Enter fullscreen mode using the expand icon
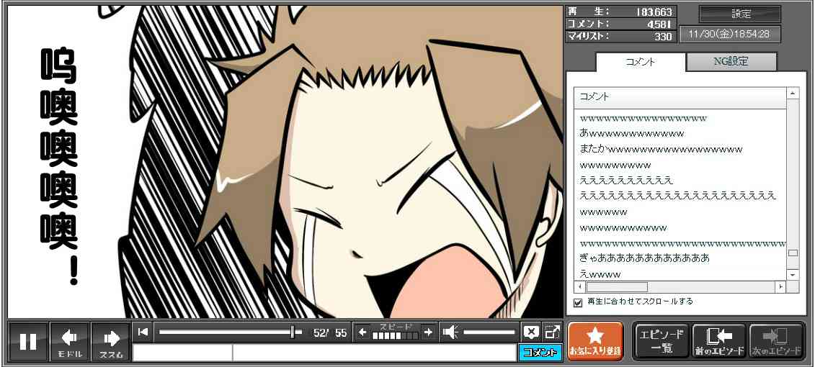815x367 pixels. point(552,332)
